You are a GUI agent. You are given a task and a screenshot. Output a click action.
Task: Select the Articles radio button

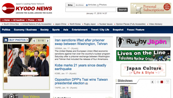pos(87,5)
